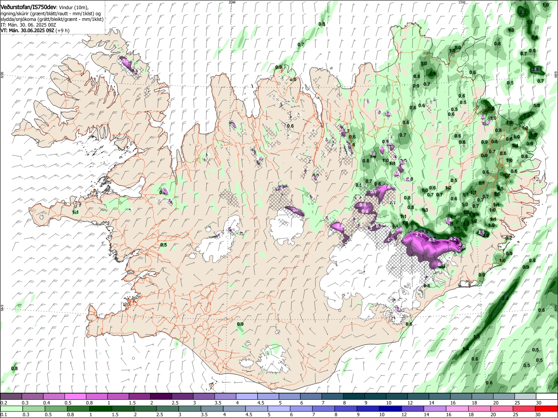Click the 0.8 value offshore in the southwest corner
This screenshot has height=418, width=558.
click(x=14, y=369)
